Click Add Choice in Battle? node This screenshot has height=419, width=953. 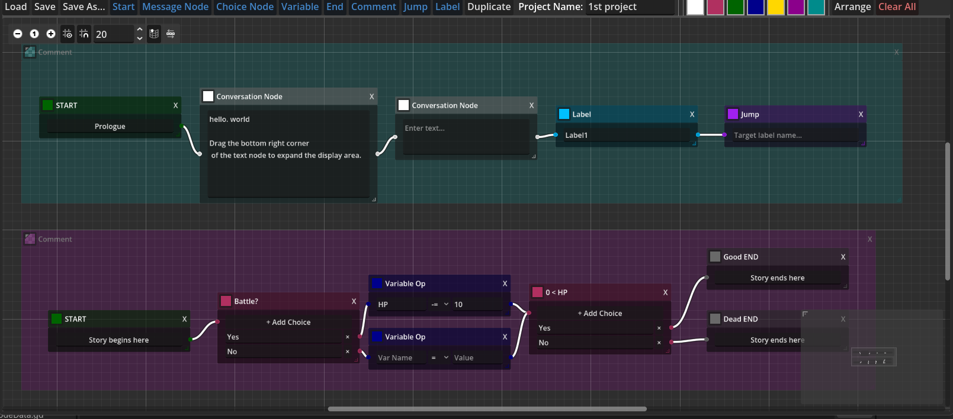(x=288, y=323)
